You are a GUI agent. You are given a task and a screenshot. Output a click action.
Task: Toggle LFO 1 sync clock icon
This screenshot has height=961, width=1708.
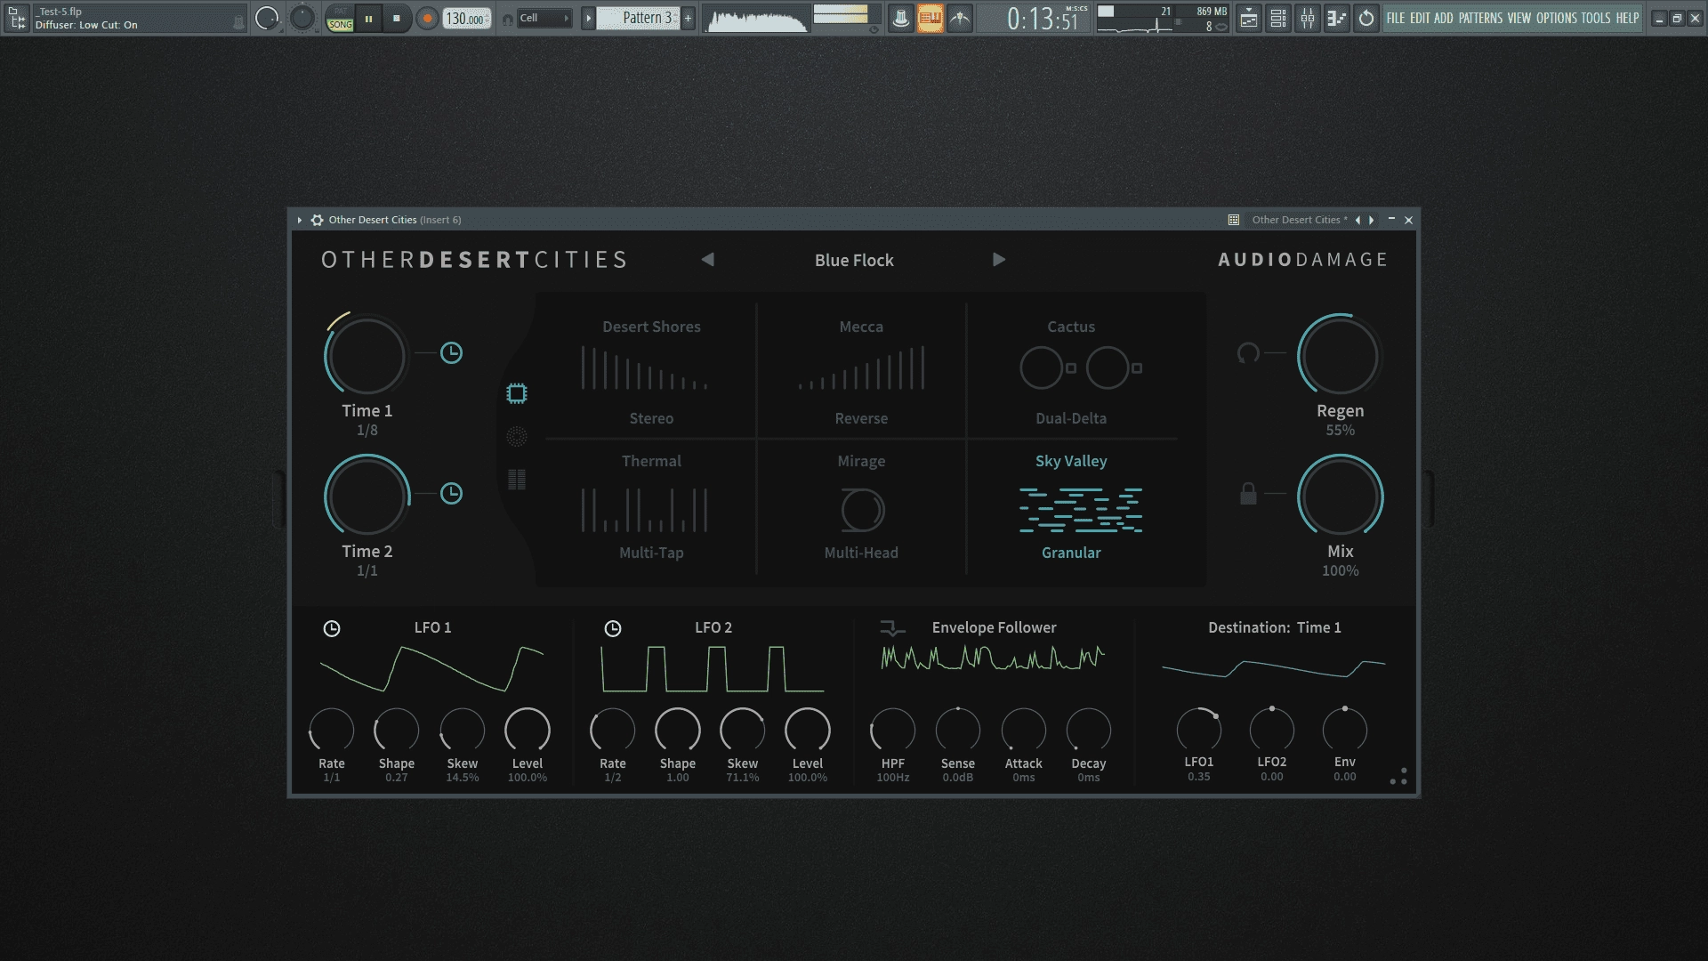tap(332, 629)
